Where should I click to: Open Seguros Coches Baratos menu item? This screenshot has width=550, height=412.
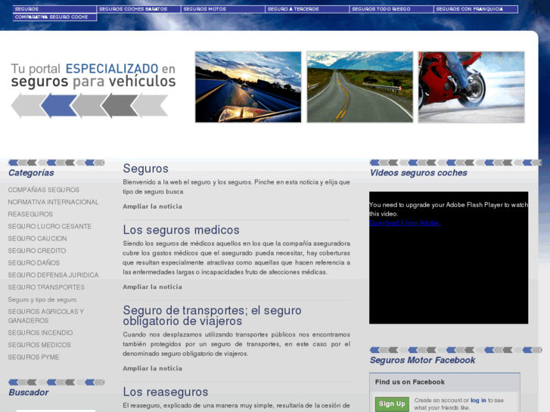tap(138, 9)
